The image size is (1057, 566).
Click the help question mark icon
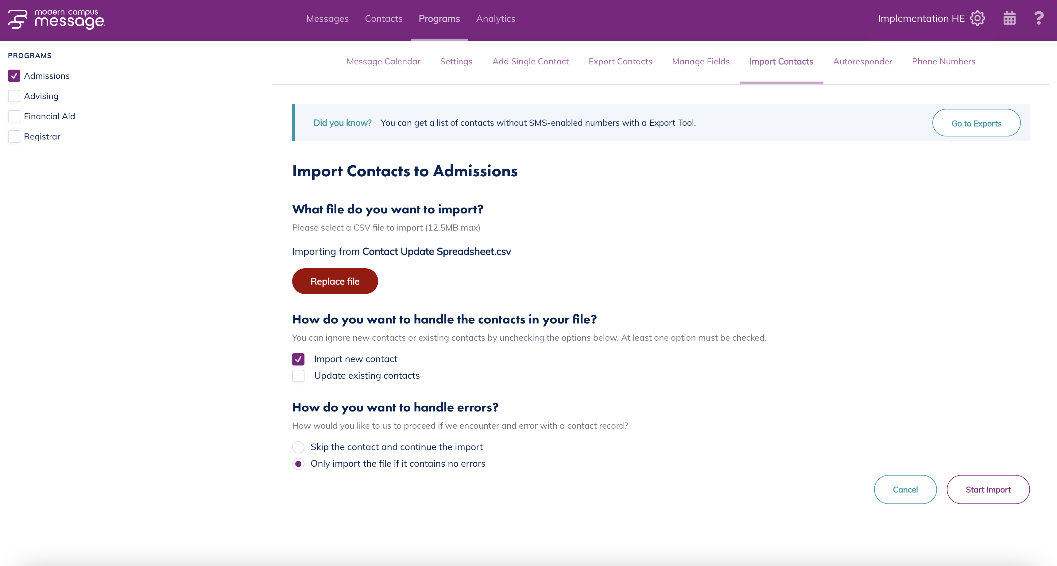[x=1039, y=18]
